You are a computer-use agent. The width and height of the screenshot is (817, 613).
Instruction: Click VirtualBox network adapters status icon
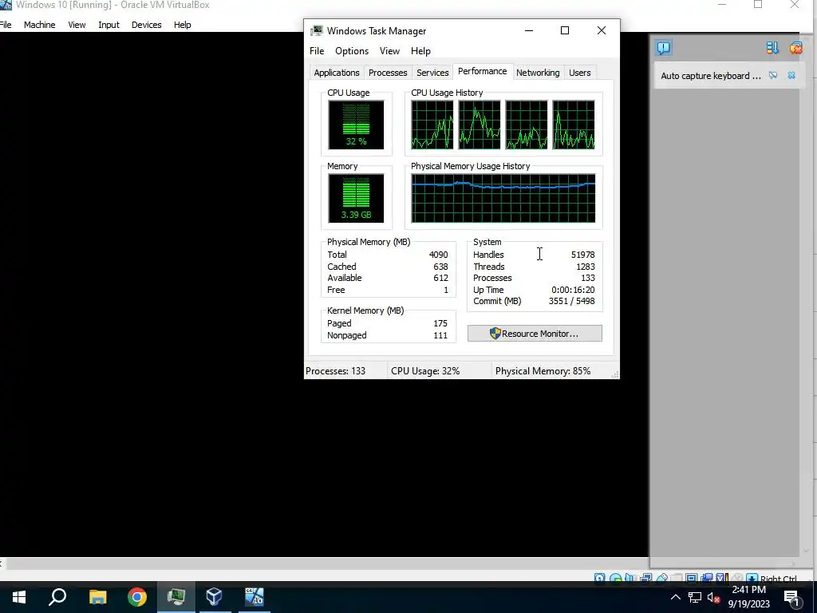[646, 578]
